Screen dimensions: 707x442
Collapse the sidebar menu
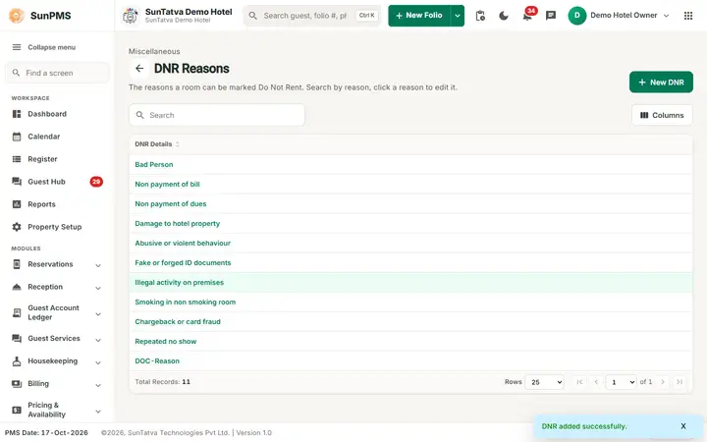[44, 47]
